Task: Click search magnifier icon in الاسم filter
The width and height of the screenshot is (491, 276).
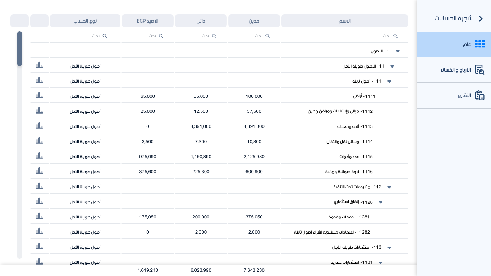Action: 395,36
